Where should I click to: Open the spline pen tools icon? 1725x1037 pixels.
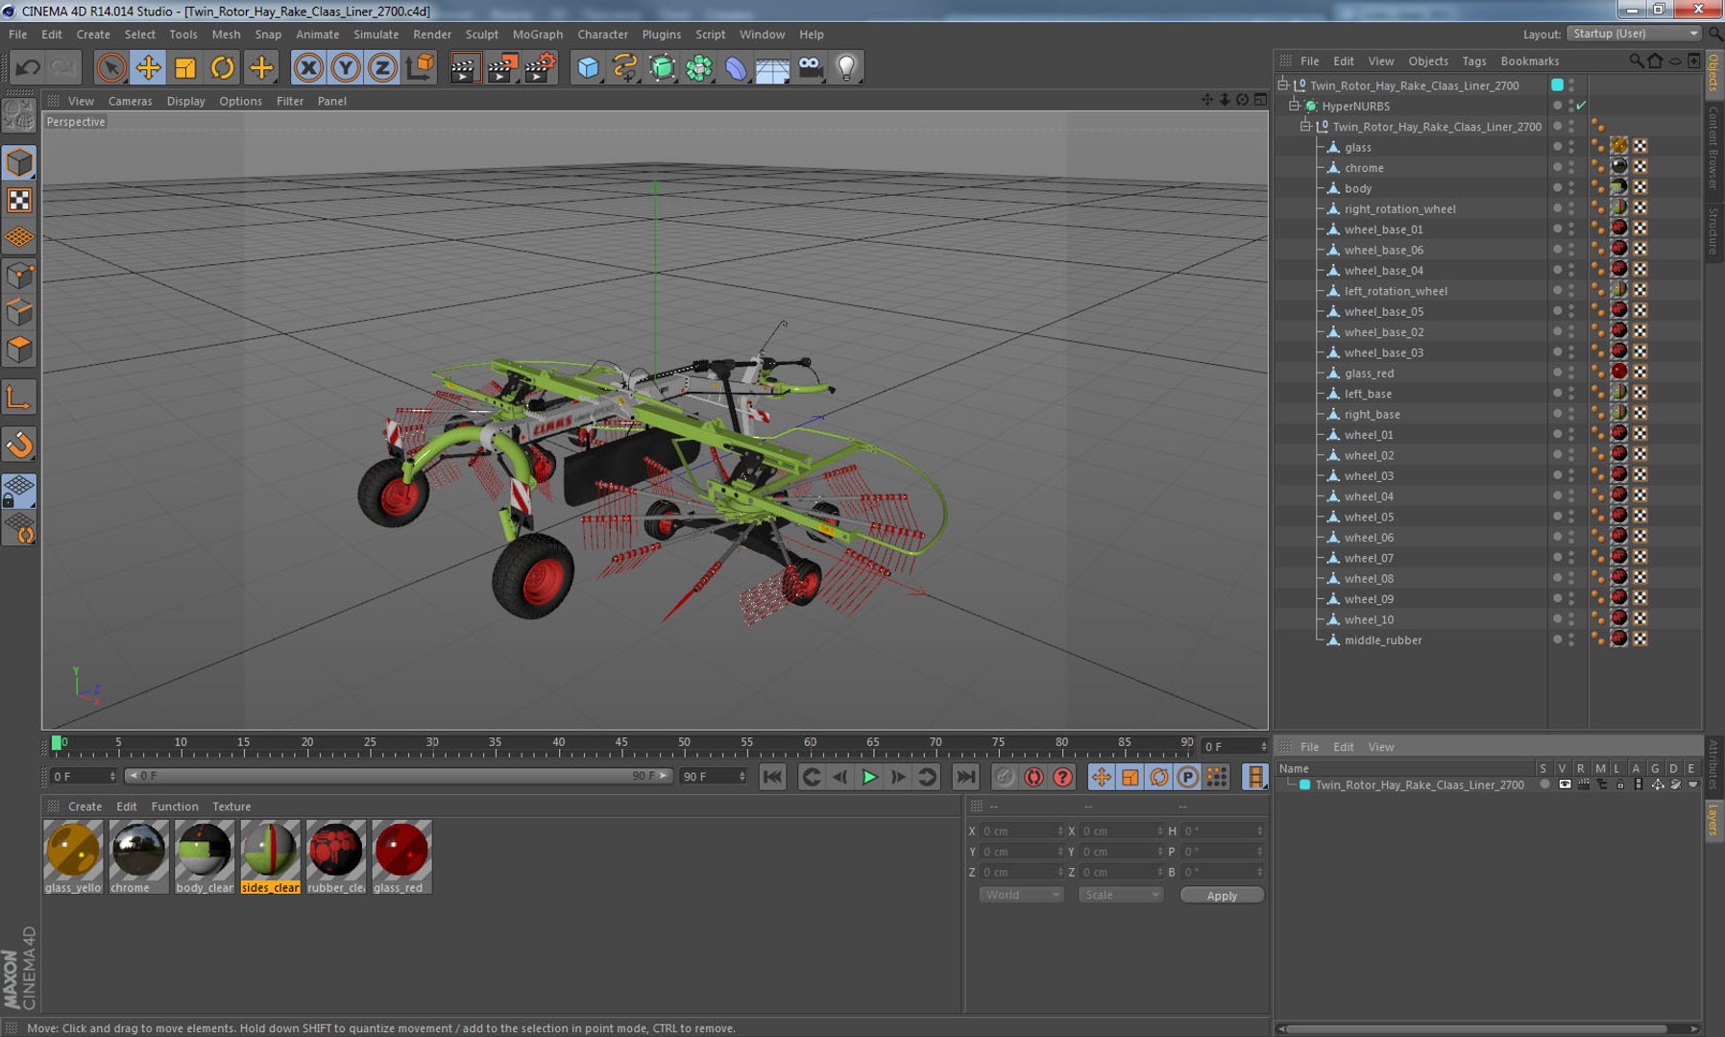click(625, 67)
